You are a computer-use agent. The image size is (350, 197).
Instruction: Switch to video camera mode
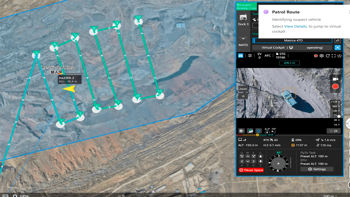point(335,79)
